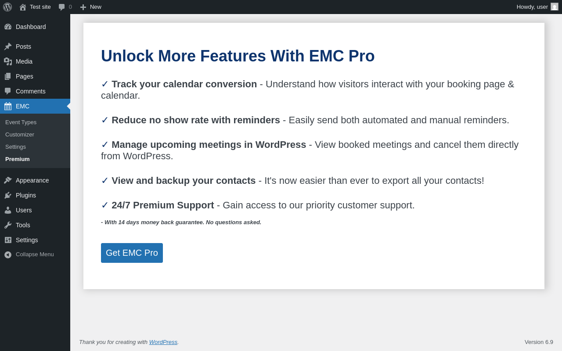Open the Event Types submenu item
562x351 pixels.
point(21,122)
